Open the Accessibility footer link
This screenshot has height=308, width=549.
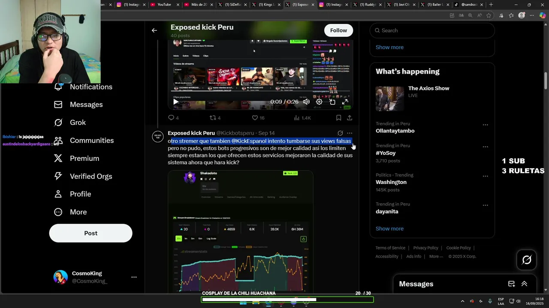click(387, 256)
